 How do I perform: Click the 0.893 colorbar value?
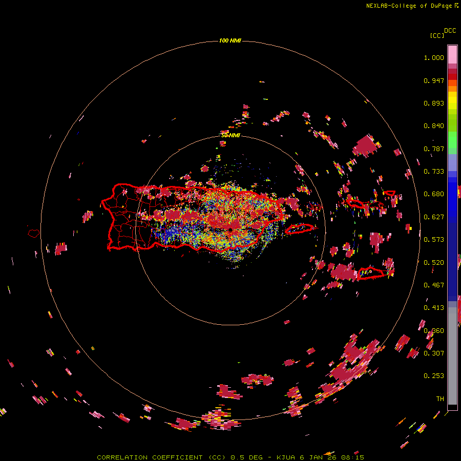point(434,103)
